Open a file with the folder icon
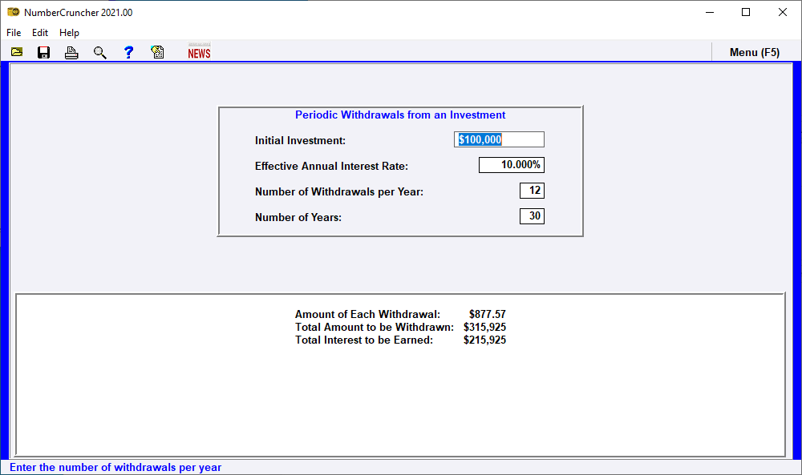 17,52
